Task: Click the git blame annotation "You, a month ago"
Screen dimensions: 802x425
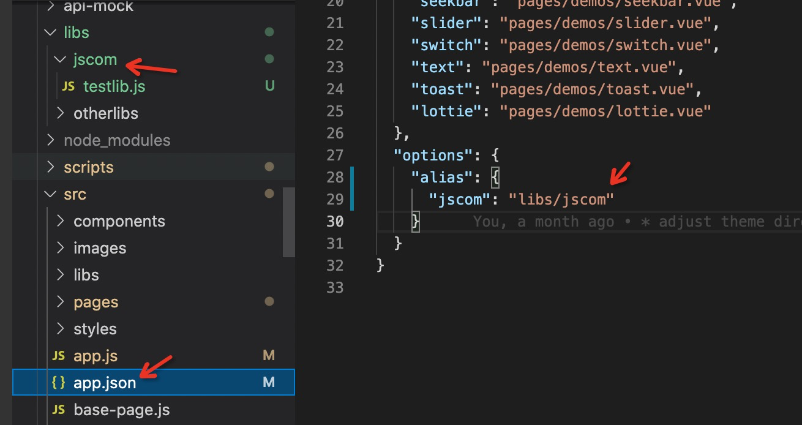Action: coord(544,221)
